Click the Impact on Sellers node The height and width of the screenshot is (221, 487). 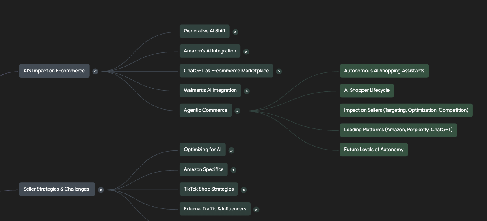point(406,110)
